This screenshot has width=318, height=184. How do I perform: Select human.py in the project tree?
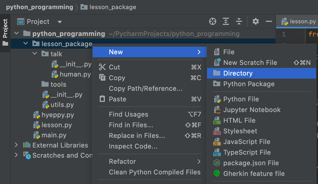pos(75,74)
